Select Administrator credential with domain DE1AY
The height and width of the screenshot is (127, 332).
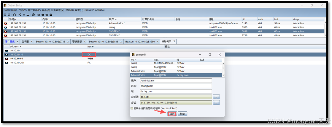tap(176, 71)
